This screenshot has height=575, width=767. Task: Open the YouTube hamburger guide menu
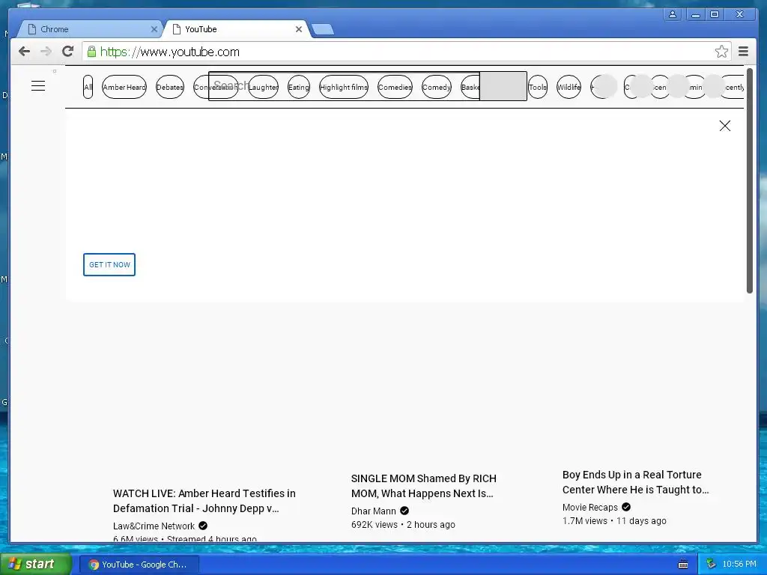38,86
